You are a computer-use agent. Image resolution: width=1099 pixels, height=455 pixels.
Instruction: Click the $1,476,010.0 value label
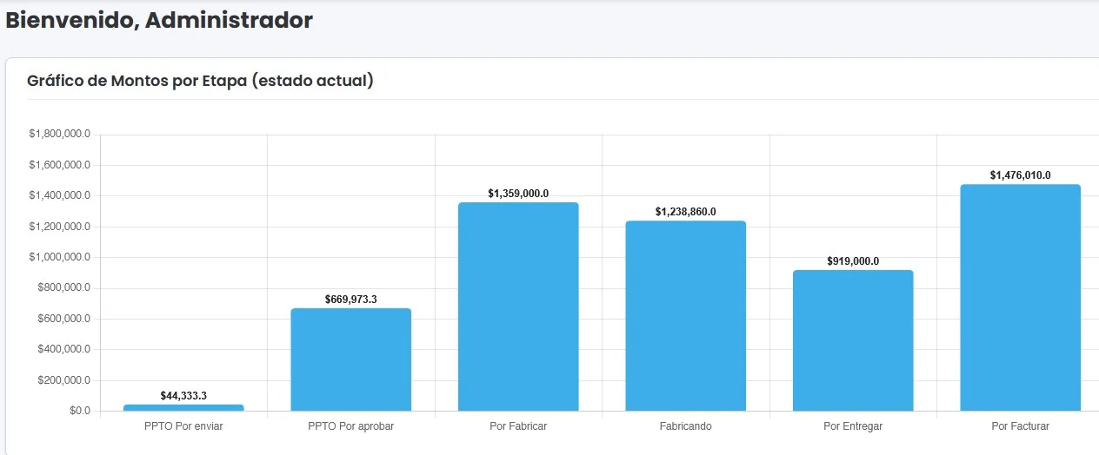(1021, 175)
